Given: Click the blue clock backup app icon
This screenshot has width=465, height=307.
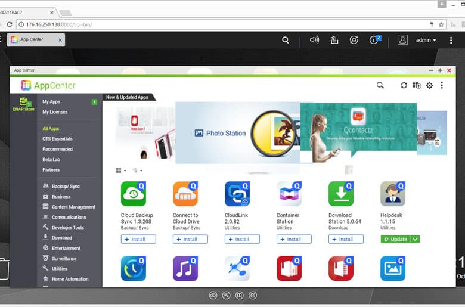Looking at the screenshot, I should click(x=134, y=268).
